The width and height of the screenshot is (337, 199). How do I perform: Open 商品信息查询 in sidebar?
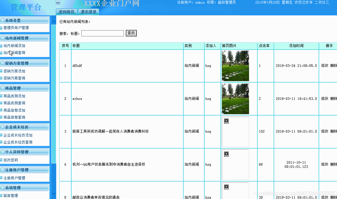coord(14,117)
